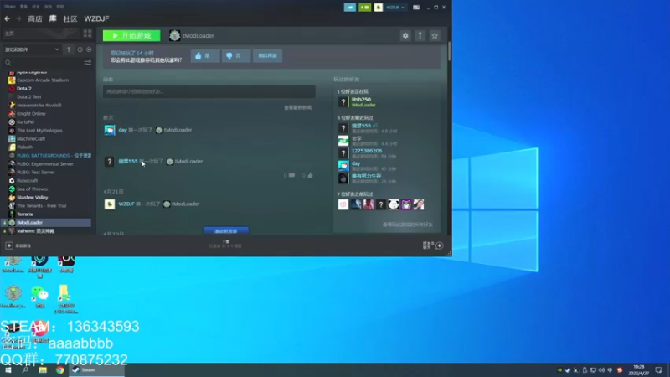Click thumbs-down not recommend button

click(236, 56)
